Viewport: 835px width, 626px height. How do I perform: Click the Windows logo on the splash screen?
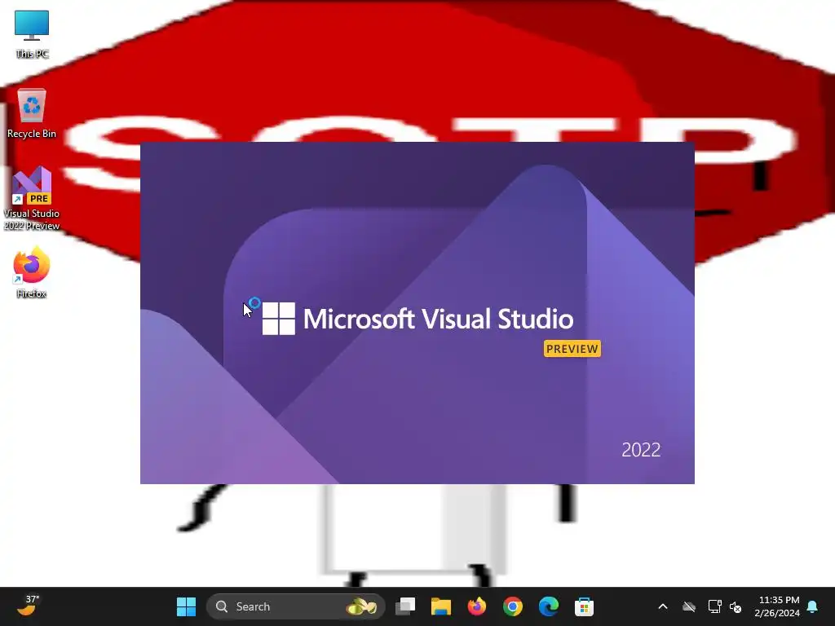coord(279,319)
